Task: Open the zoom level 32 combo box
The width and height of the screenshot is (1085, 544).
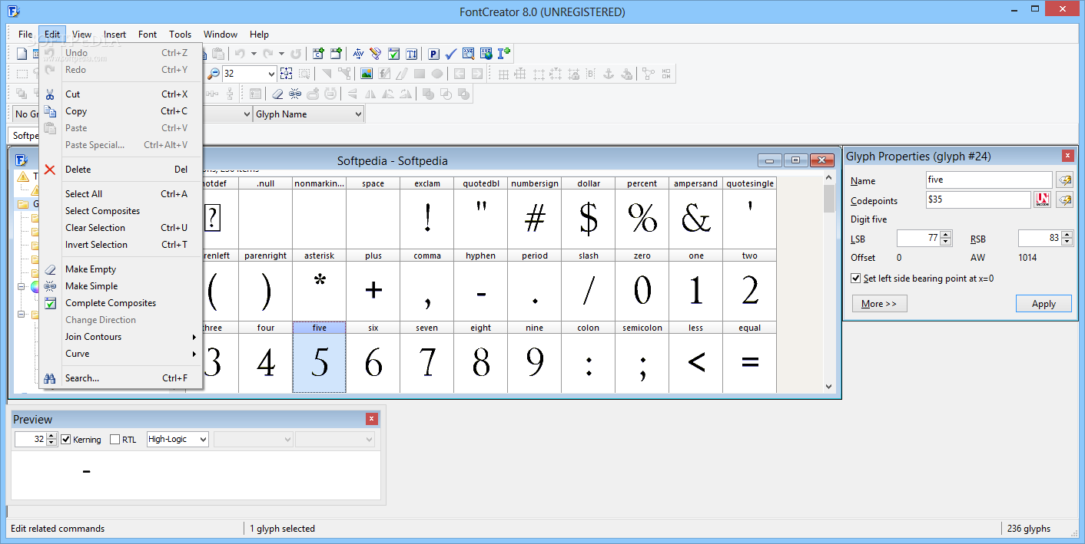Action: (249, 74)
